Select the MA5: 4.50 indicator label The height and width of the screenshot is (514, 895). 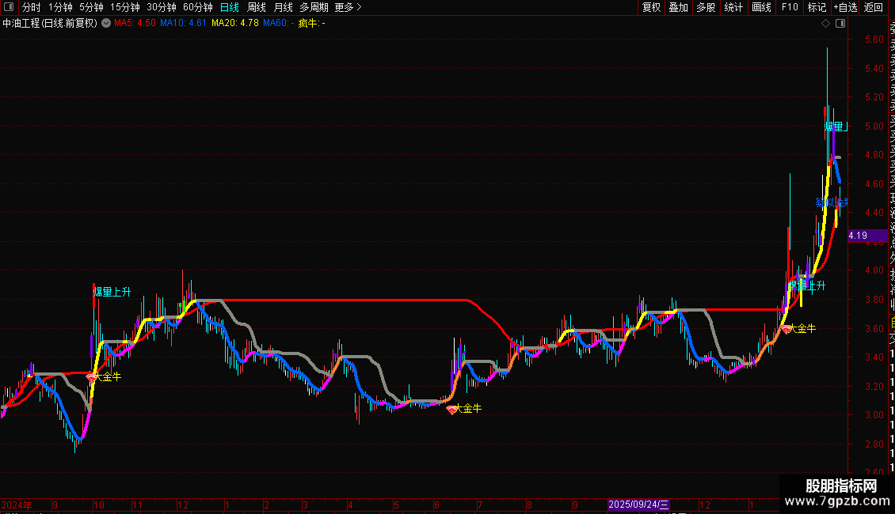135,24
